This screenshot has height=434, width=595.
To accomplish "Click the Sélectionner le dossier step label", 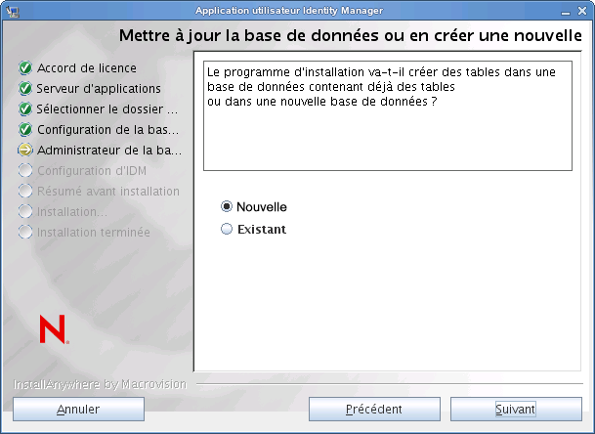I will 107,108.
